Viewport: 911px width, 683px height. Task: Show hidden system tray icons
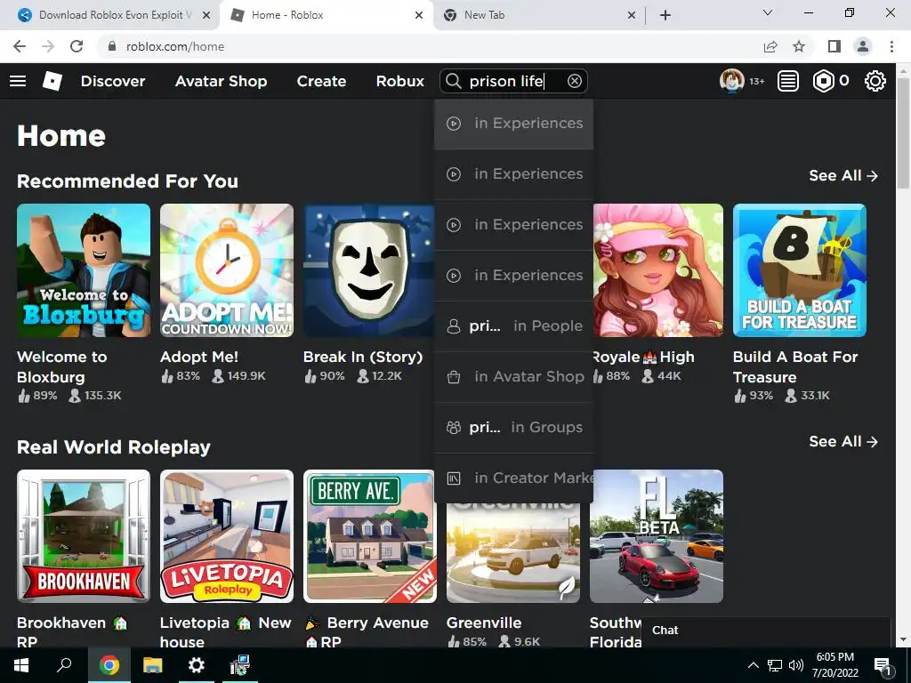(x=753, y=665)
